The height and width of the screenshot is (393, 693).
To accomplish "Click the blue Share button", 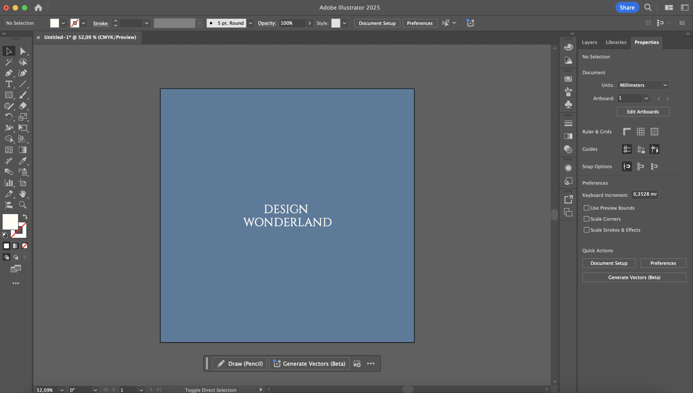I will (x=627, y=7).
